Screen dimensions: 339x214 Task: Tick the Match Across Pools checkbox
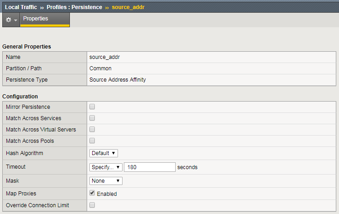pyautogui.click(x=92, y=141)
